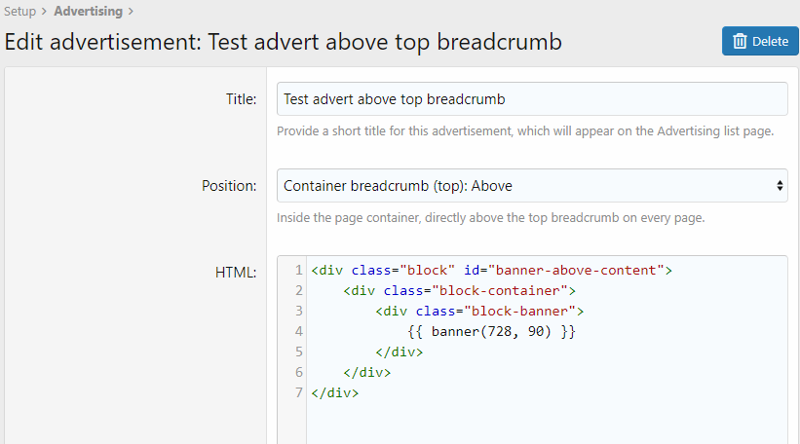
Task: Focus the Title text field
Action: click(x=531, y=99)
